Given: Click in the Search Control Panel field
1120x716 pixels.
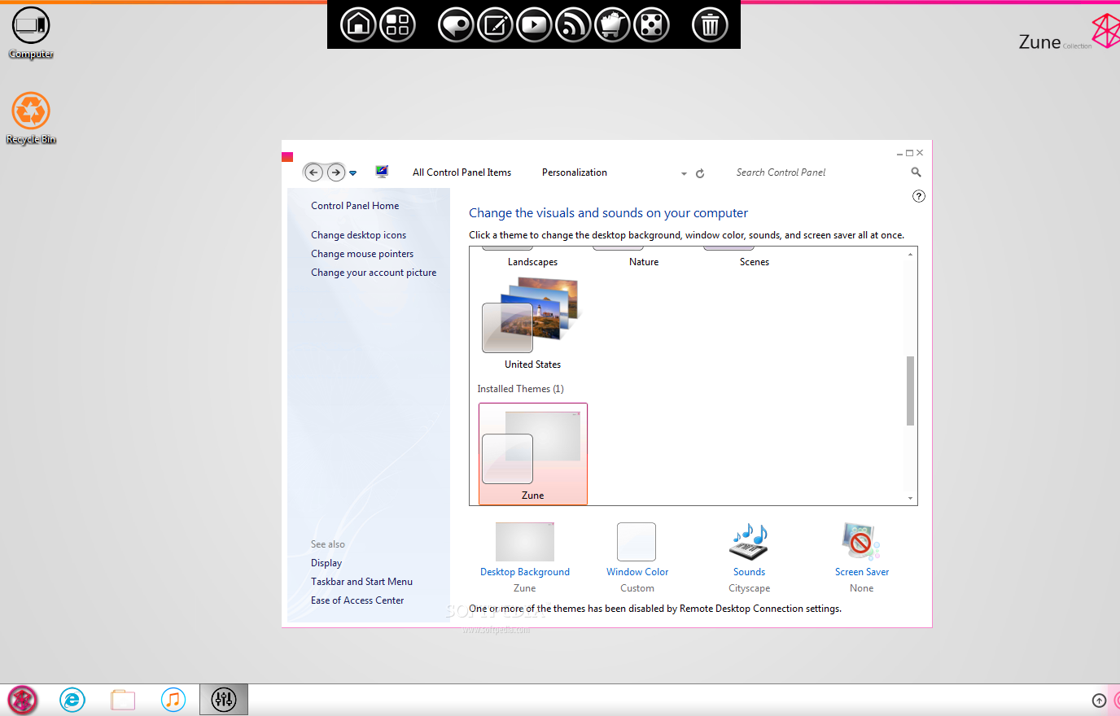Looking at the screenshot, I should coord(818,172).
